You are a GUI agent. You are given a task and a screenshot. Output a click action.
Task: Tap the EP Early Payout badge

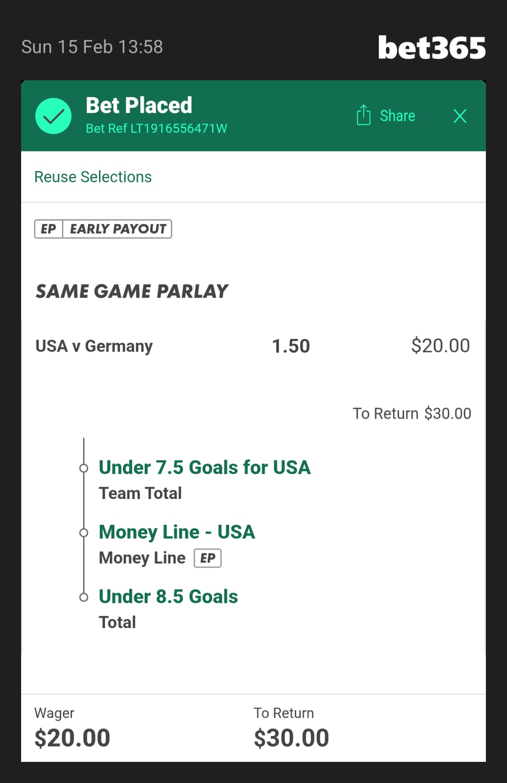(x=103, y=229)
